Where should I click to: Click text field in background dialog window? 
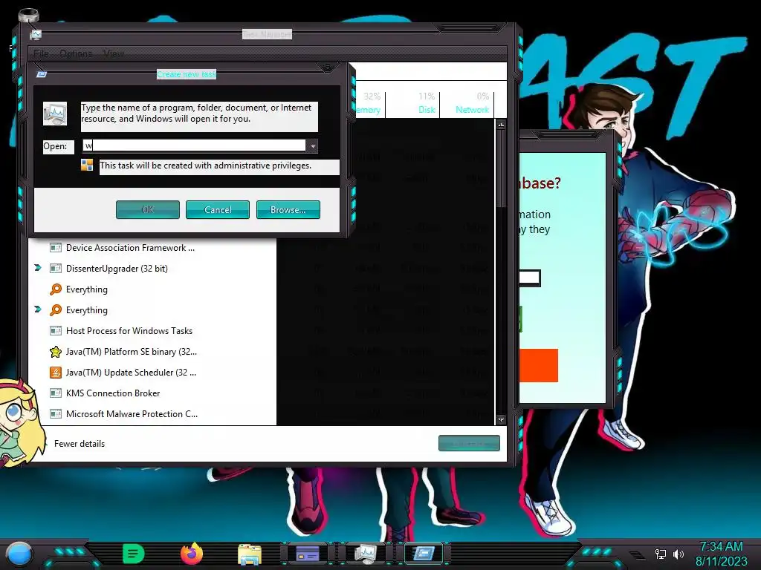point(529,278)
